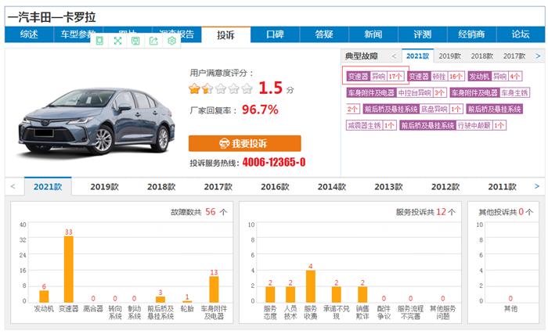The image size is (548, 334).
Task: Click the 轮胎 category label in fault chart
Action: point(187,309)
